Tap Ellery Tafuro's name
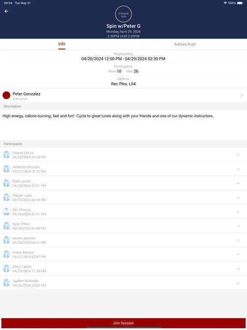Image resolution: width=247 pixels, height=330 pixels. click(22, 267)
